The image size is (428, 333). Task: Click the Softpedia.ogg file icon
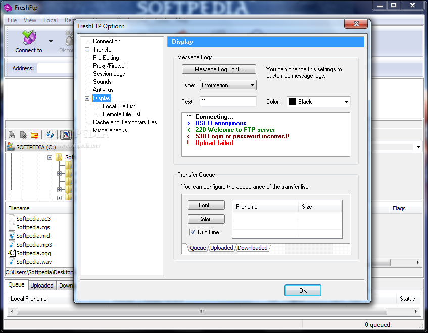pos(12,253)
